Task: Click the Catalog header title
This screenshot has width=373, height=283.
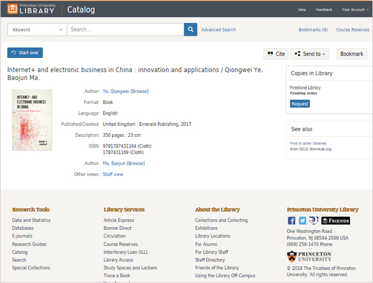Action: coord(81,9)
